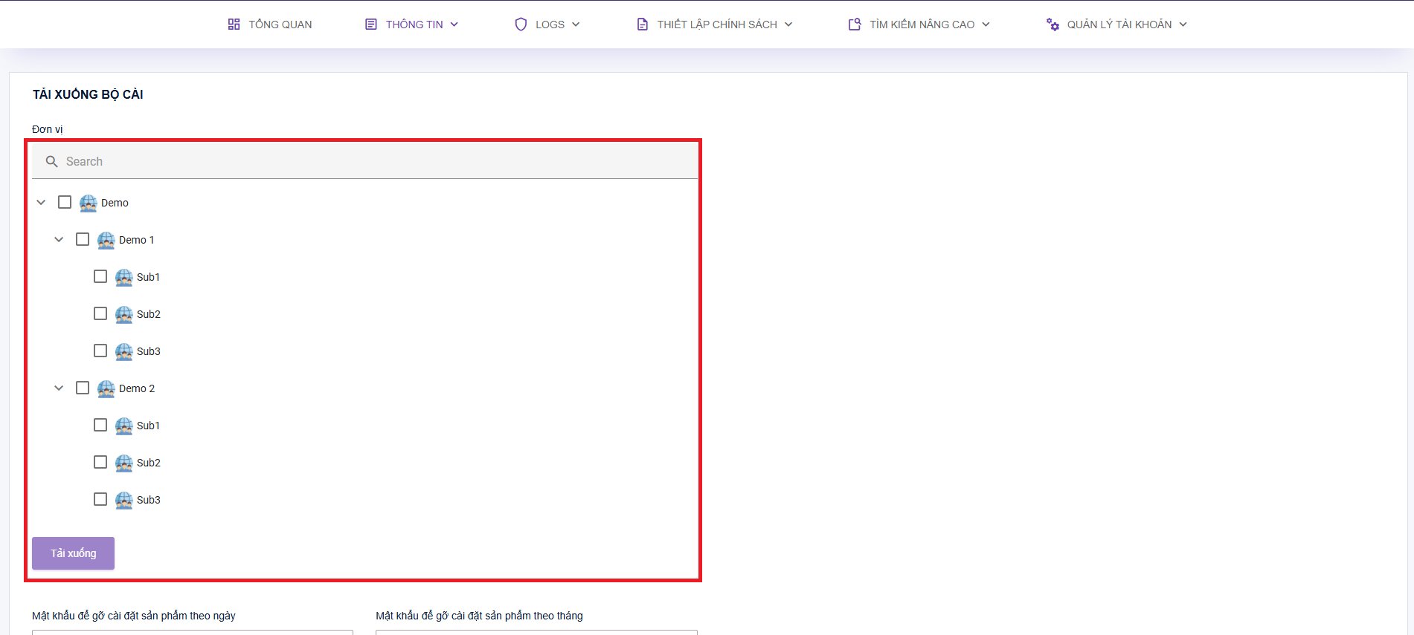This screenshot has height=635, width=1414.
Task: Click the globe icon of the Demo root unit
Action: coord(89,203)
